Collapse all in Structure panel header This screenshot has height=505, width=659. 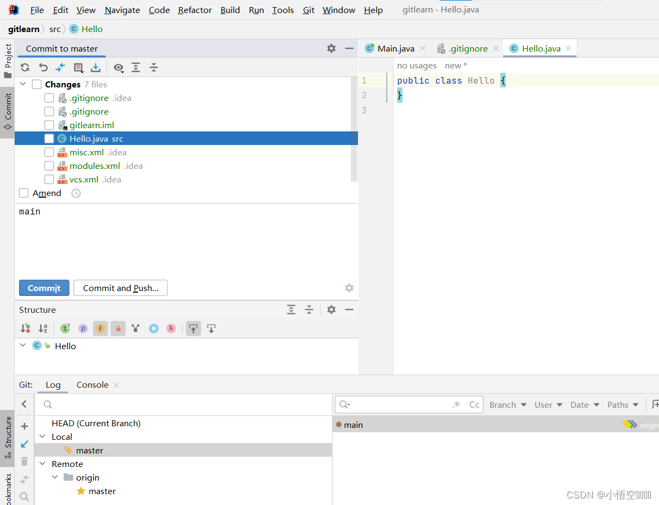309,310
